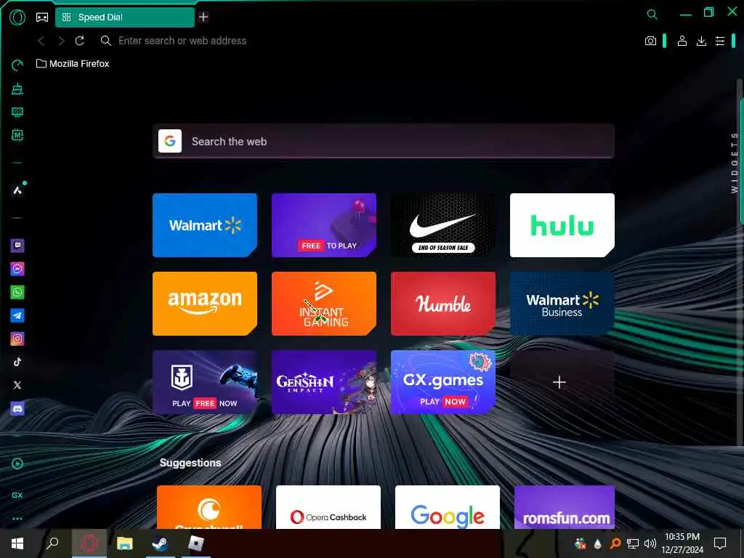Open the romsfun.com suggestion tile
The image size is (744, 558).
point(565,506)
